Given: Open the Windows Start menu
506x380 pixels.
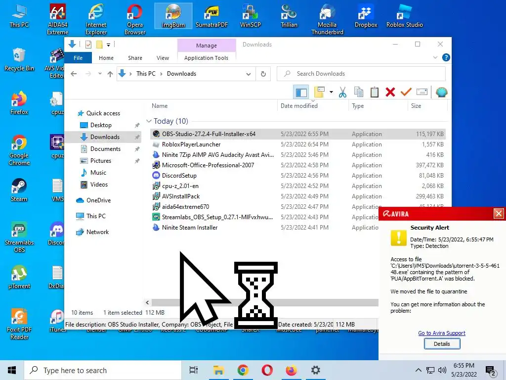Looking at the screenshot, I should pyautogui.click(x=12, y=370).
